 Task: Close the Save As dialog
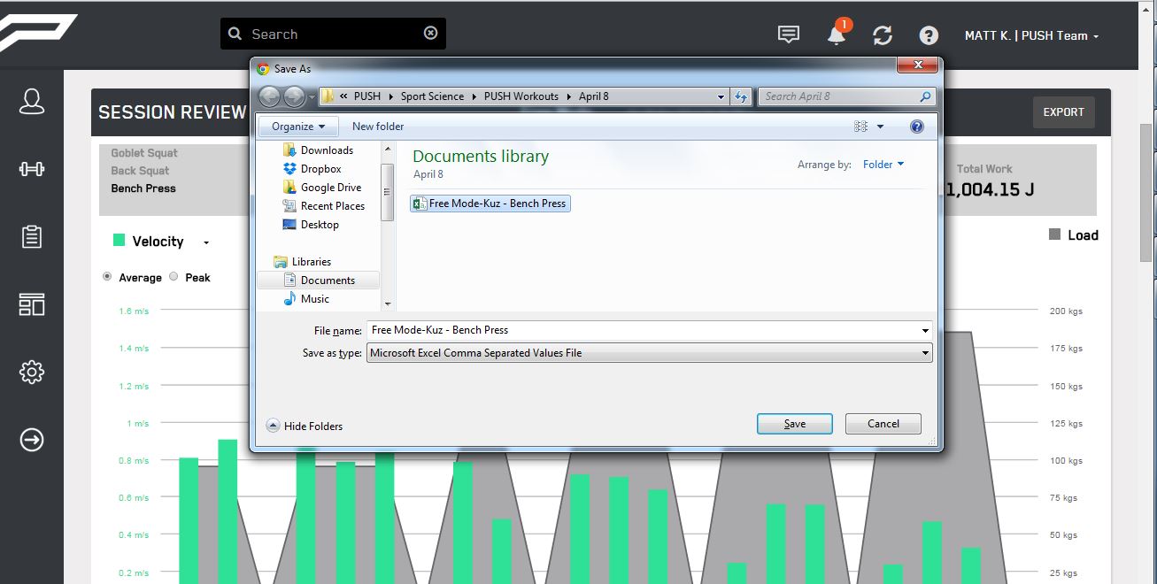917,65
